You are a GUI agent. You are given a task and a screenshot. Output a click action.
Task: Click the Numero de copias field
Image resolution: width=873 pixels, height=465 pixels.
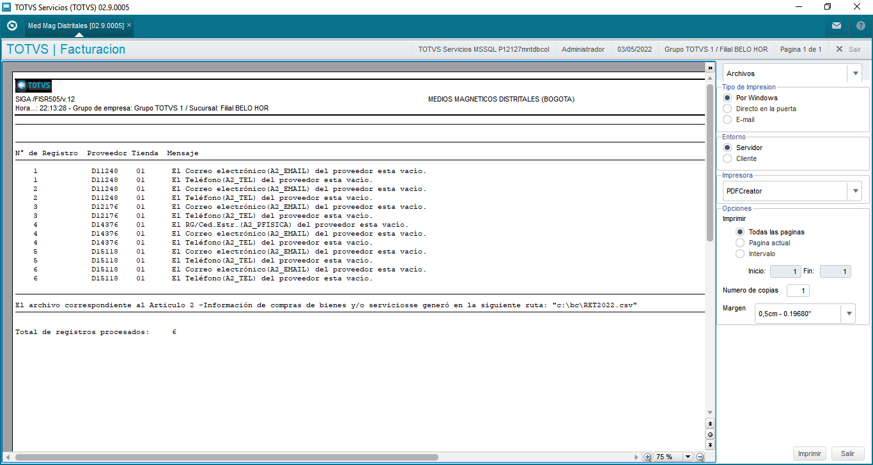(798, 291)
